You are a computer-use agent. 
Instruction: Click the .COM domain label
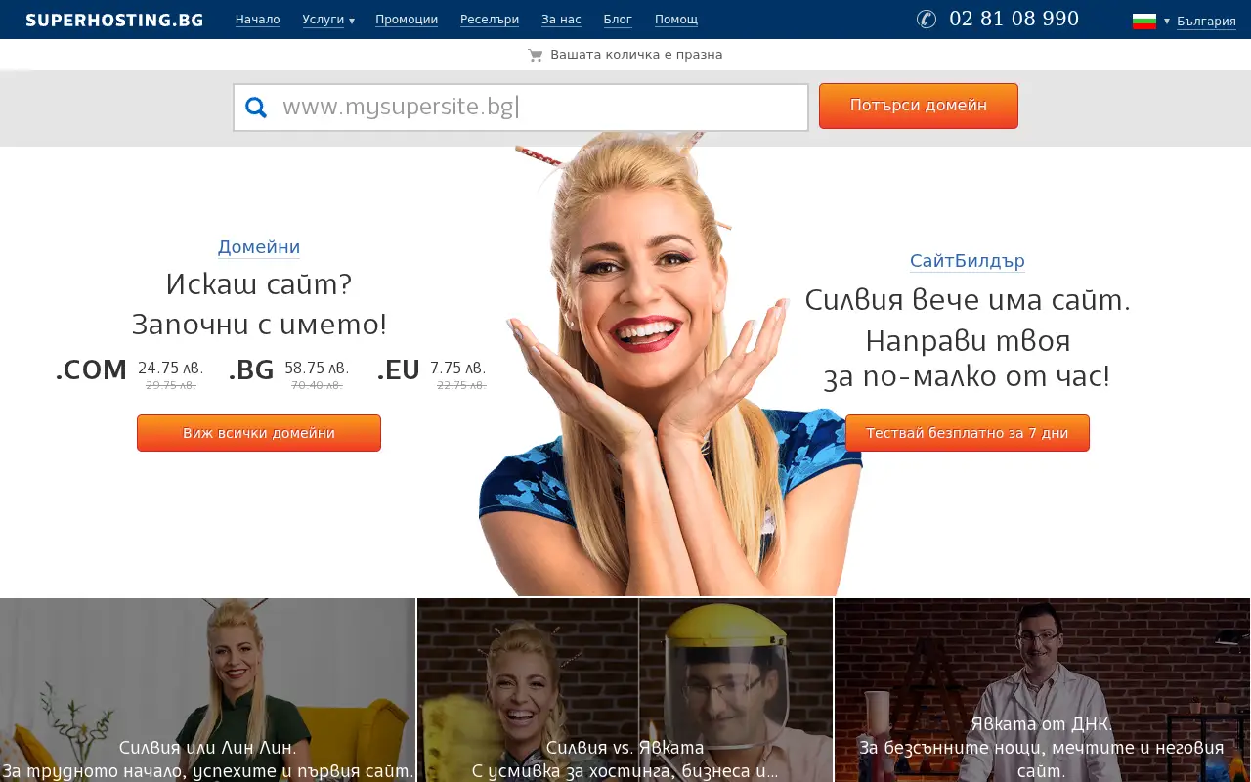pyautogui.click(x=91, y=370)
